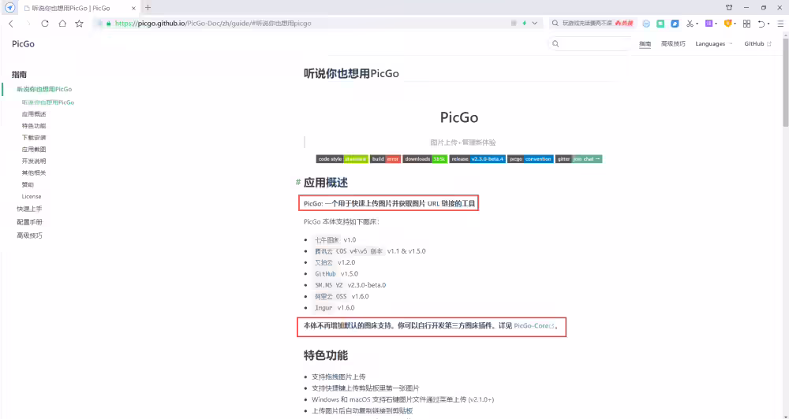Click the picgo convention badge
Screen dimensions: 789x419
click(x=530, y=159)
